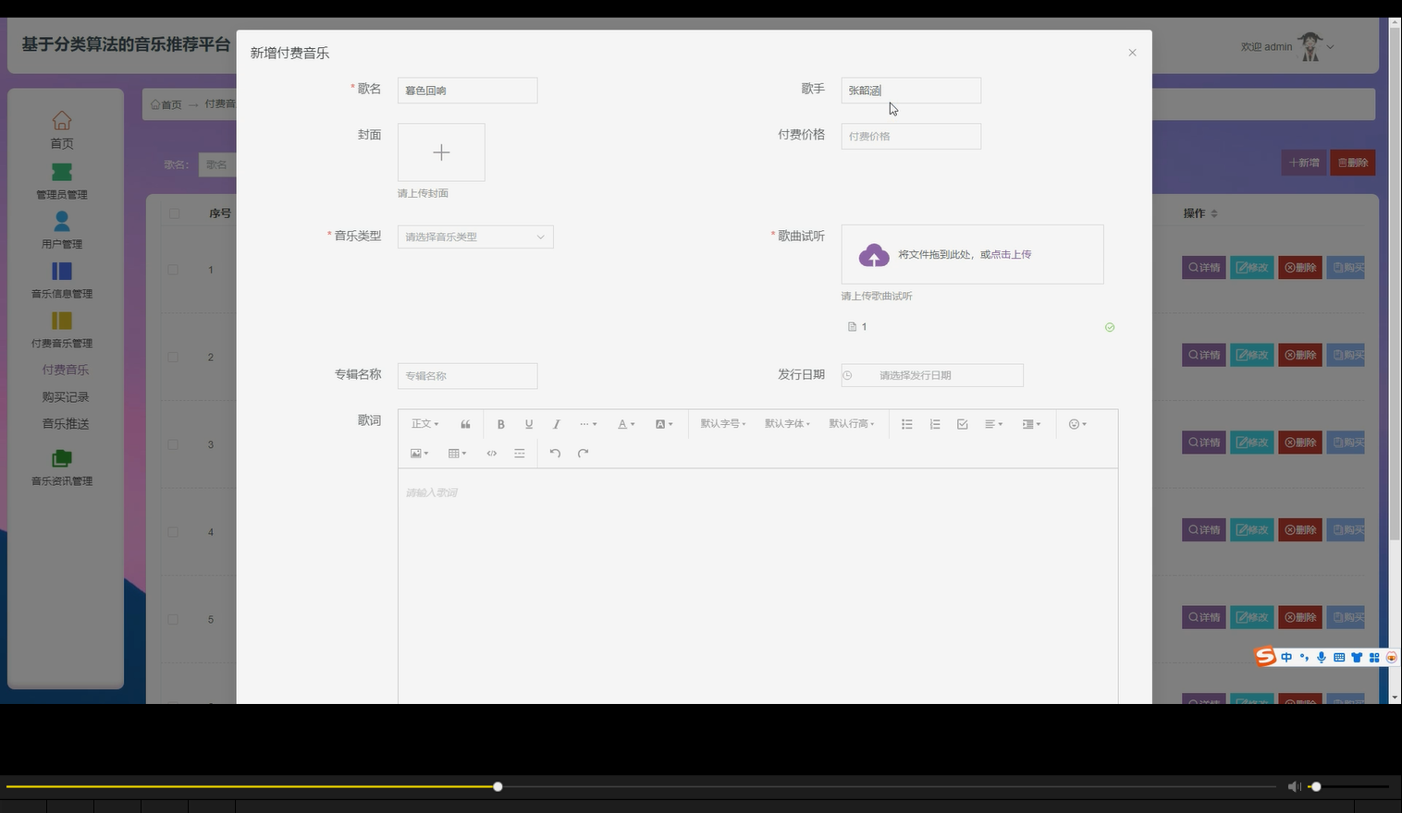Apply underline formatting in lyrics editor

(528, 424)
